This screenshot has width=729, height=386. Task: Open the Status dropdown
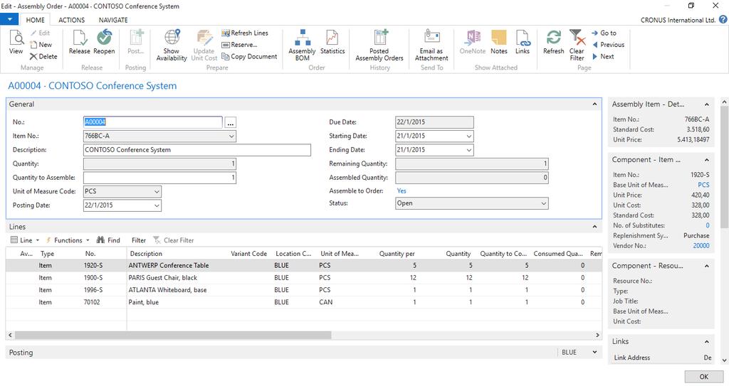543,203
